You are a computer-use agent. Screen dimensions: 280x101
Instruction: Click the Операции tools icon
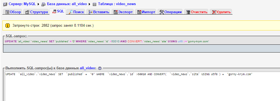pyautogui.click(x=162, y=12)
